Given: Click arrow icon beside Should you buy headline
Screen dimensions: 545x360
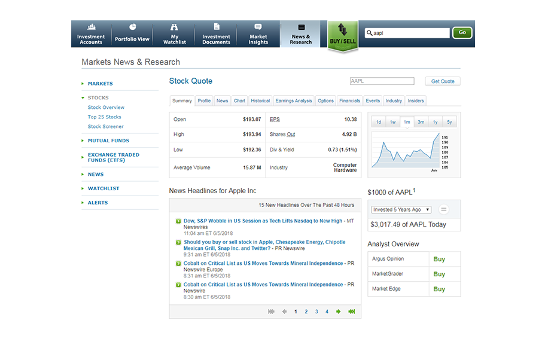Looking at the screenshot, I should 178,242.
